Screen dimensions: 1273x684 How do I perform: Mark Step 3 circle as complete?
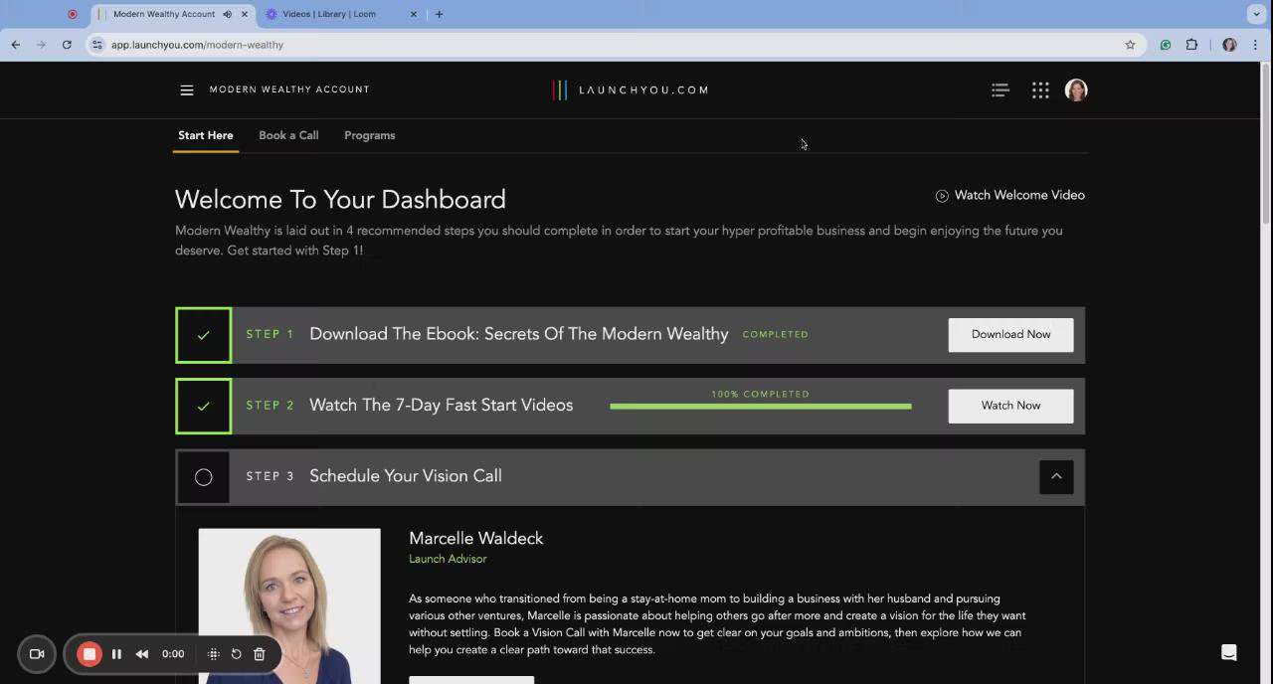(x=204, y=477)
